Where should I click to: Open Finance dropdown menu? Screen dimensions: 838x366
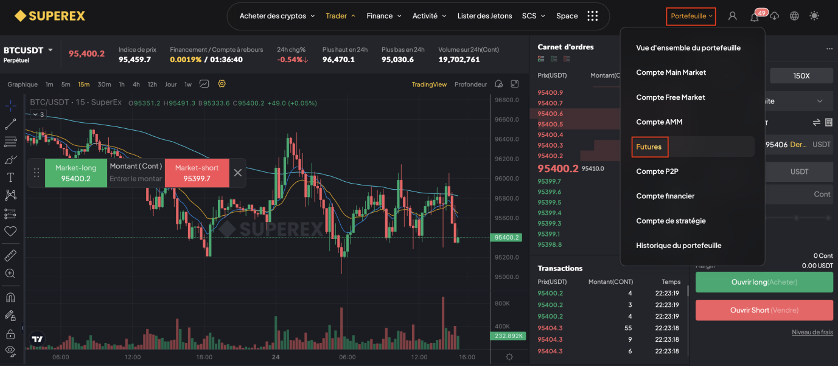point(384,16)
